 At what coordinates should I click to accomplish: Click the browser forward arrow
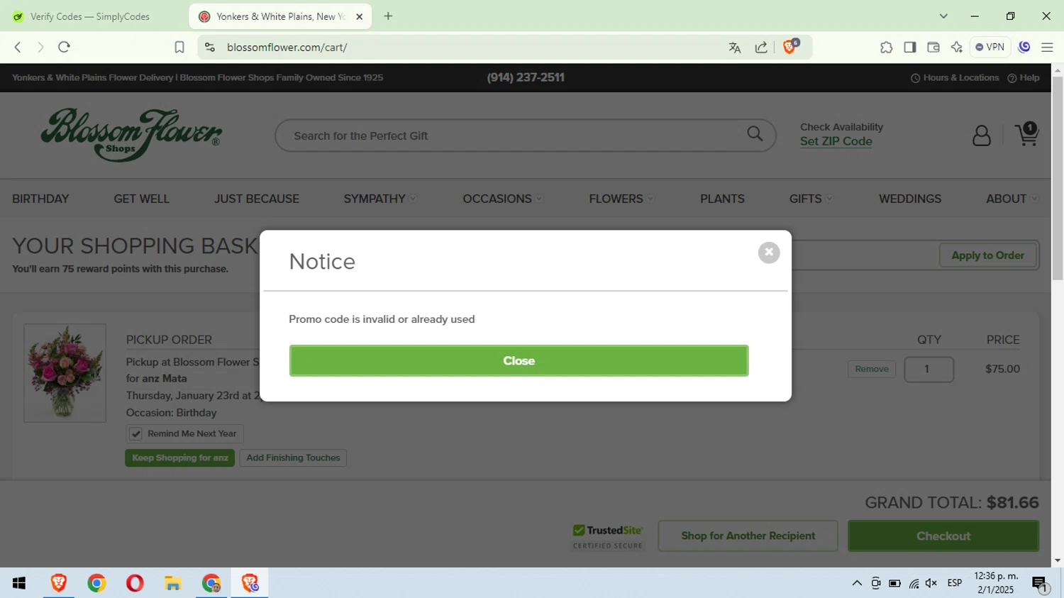[40, 47]
